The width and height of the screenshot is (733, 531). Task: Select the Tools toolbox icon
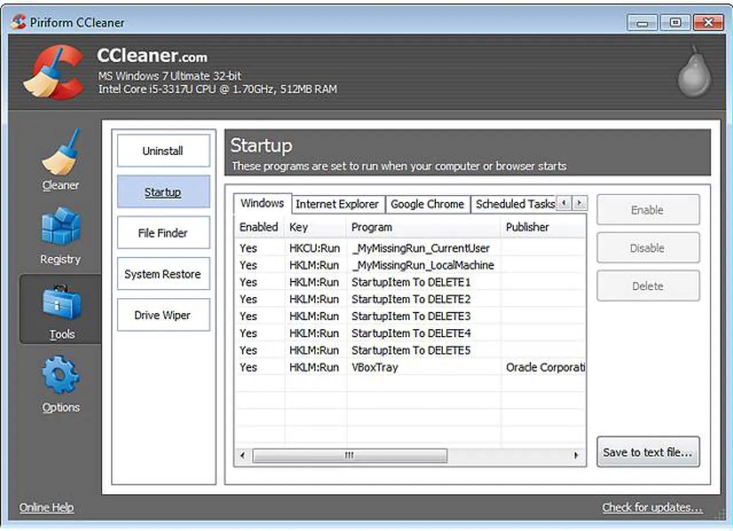pyautogui.click(x=61, y=303)
